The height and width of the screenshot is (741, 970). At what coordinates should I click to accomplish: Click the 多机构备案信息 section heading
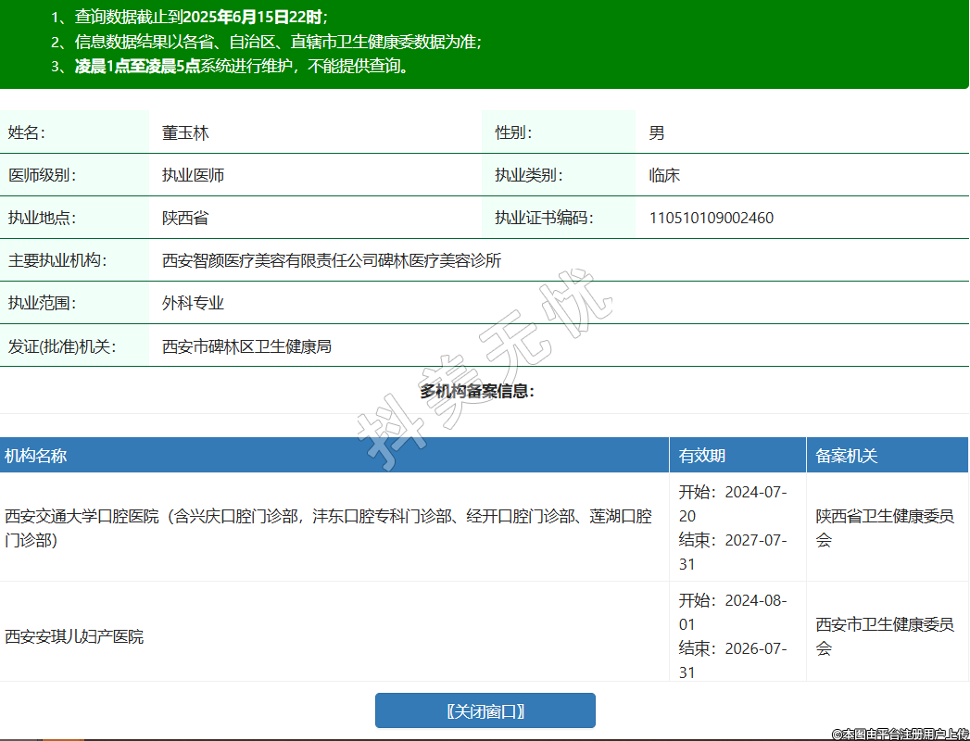477,392
